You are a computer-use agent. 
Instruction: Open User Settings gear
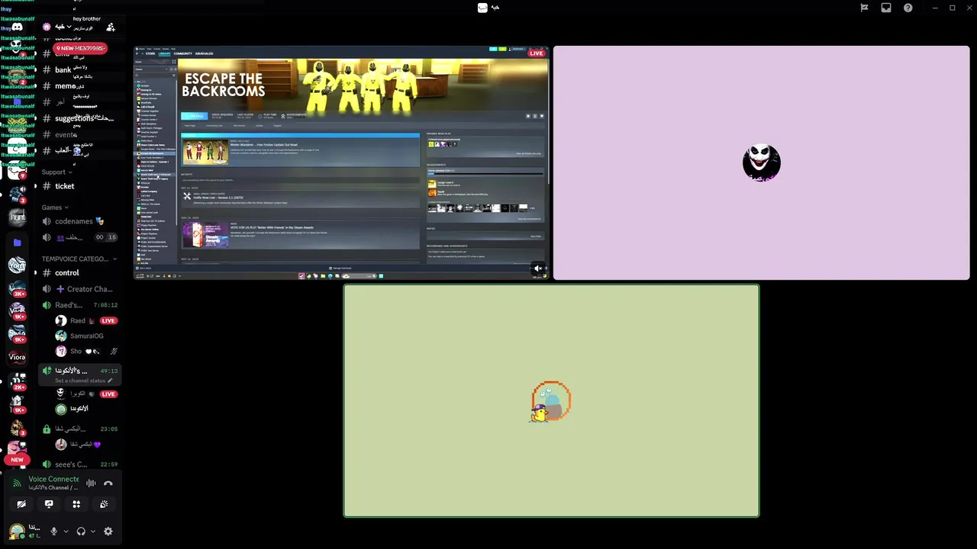pos(108,531)
